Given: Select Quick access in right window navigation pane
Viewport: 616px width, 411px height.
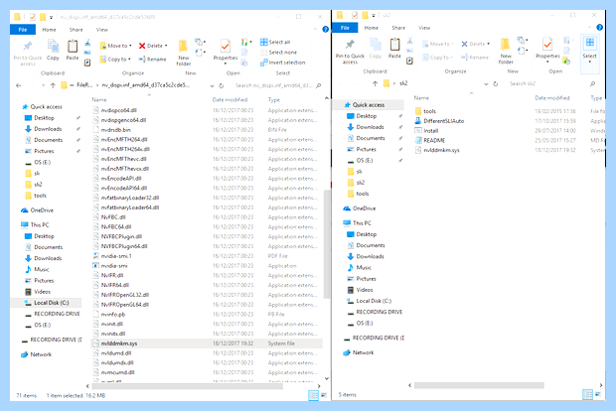Looking at the screenshot, I should tap(369, 105).
